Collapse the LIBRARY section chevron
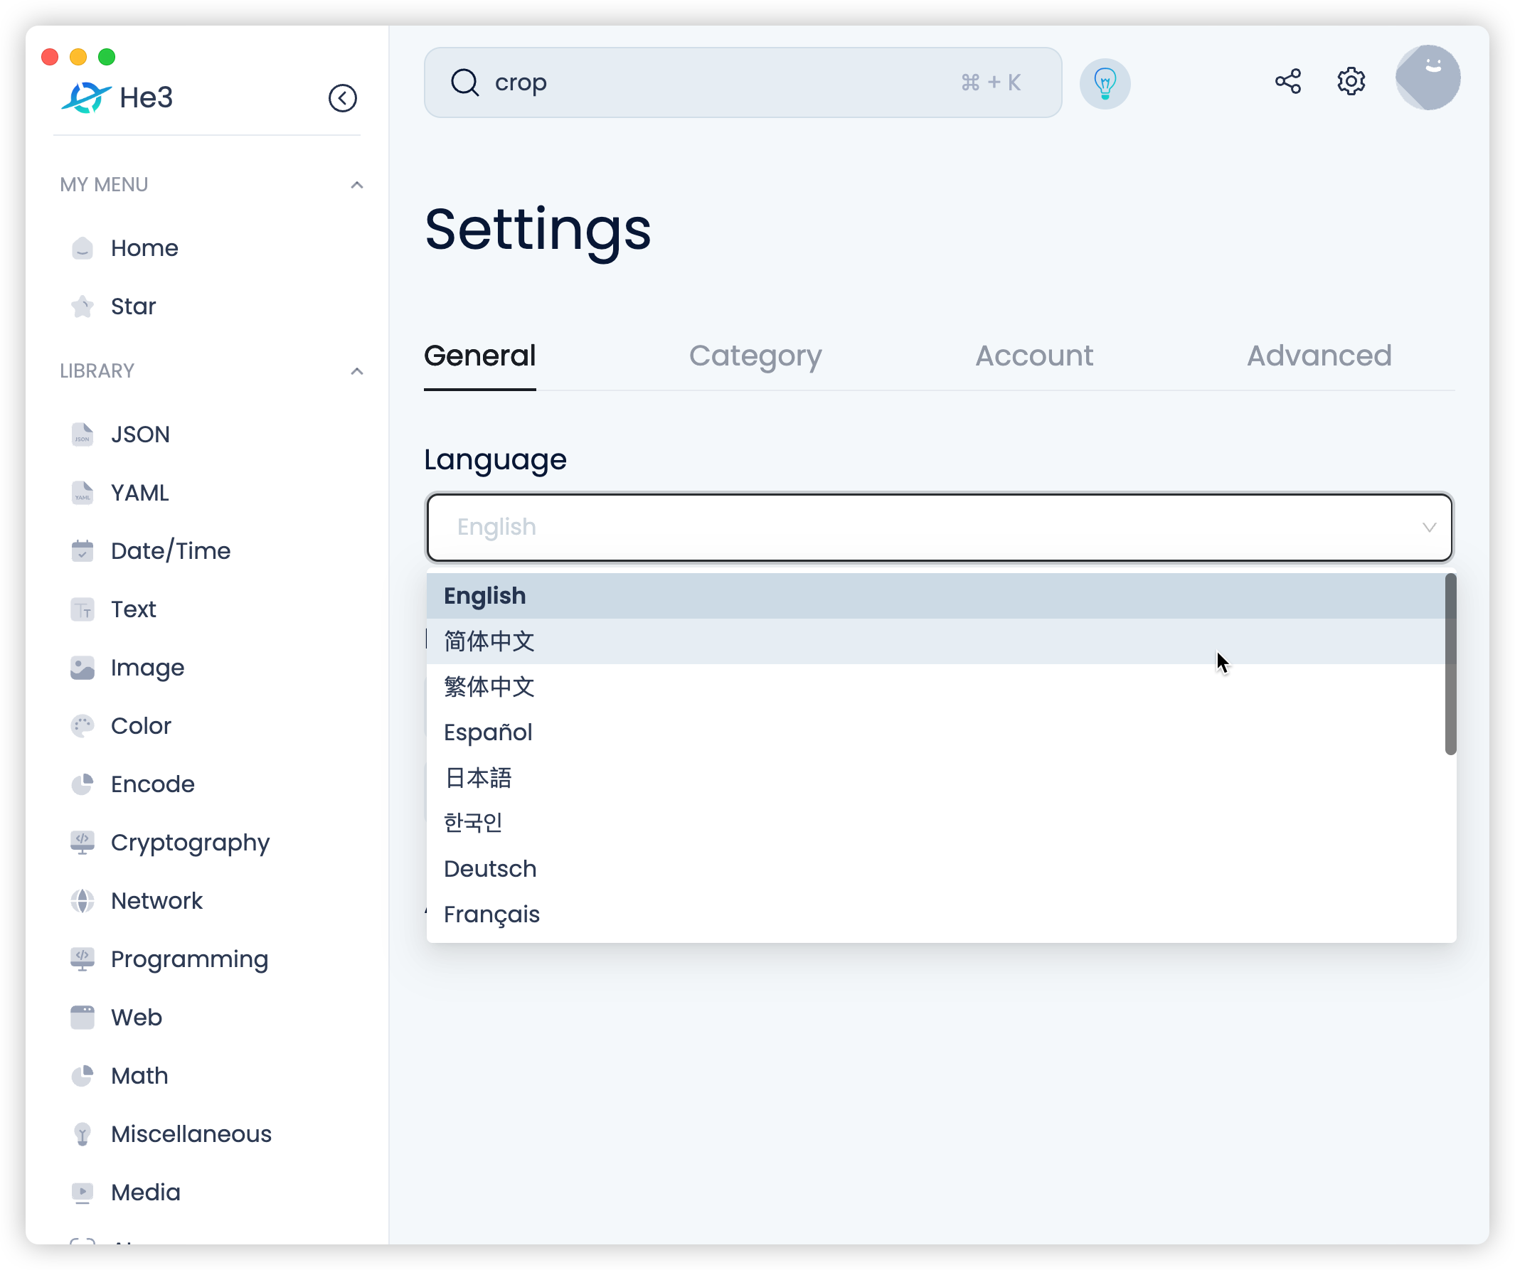This screenshot has height=1270, width=1515. click(x=356, y=371)
